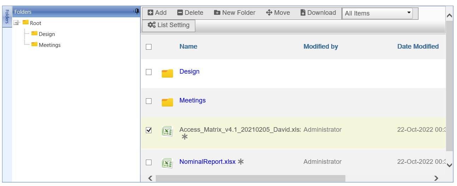Toggle the select-all checkbox in header
Viewport: 457px width, 186px height.
point(149,47)
